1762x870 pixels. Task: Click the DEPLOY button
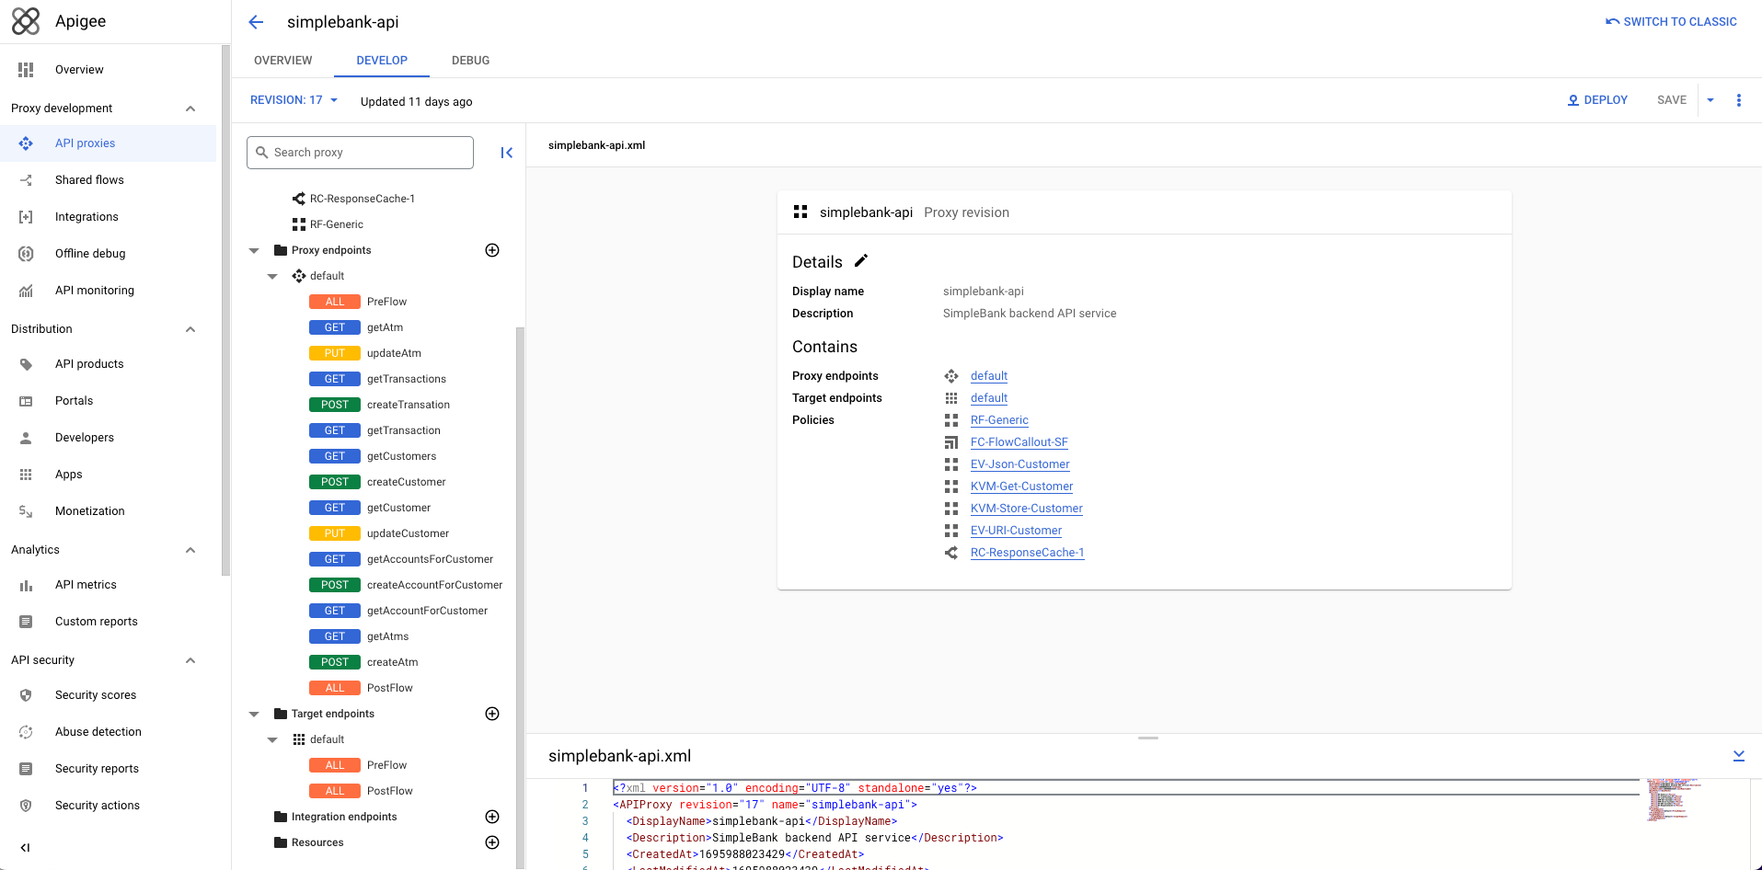tap(1597, 100)
